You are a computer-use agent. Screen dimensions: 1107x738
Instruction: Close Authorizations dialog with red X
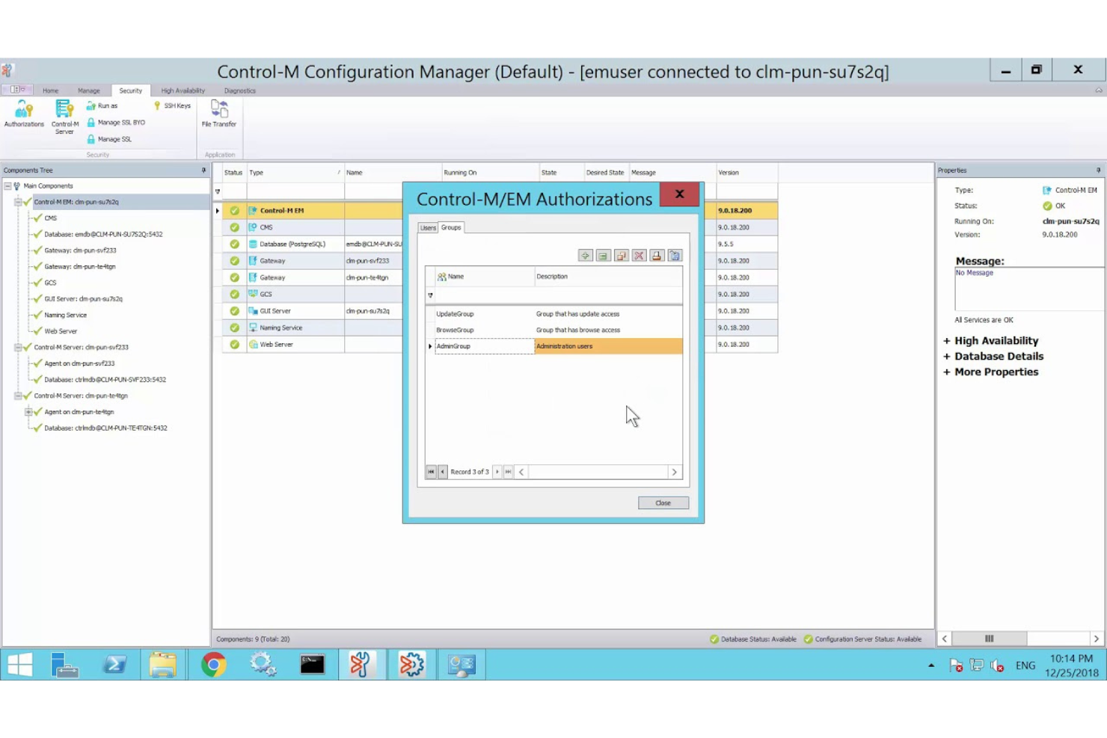click(679, 194)
